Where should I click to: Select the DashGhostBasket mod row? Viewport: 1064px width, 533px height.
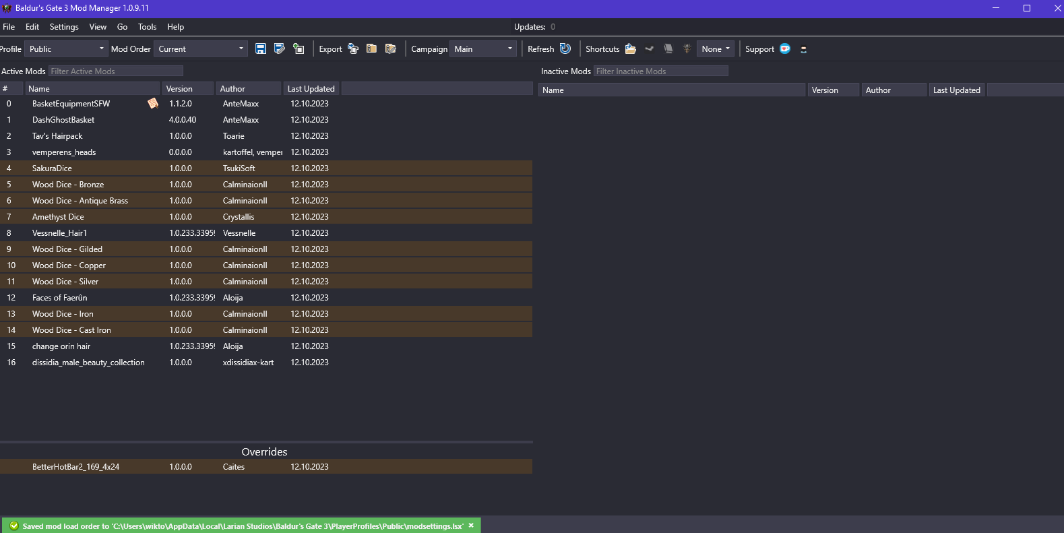click(266, 119)
